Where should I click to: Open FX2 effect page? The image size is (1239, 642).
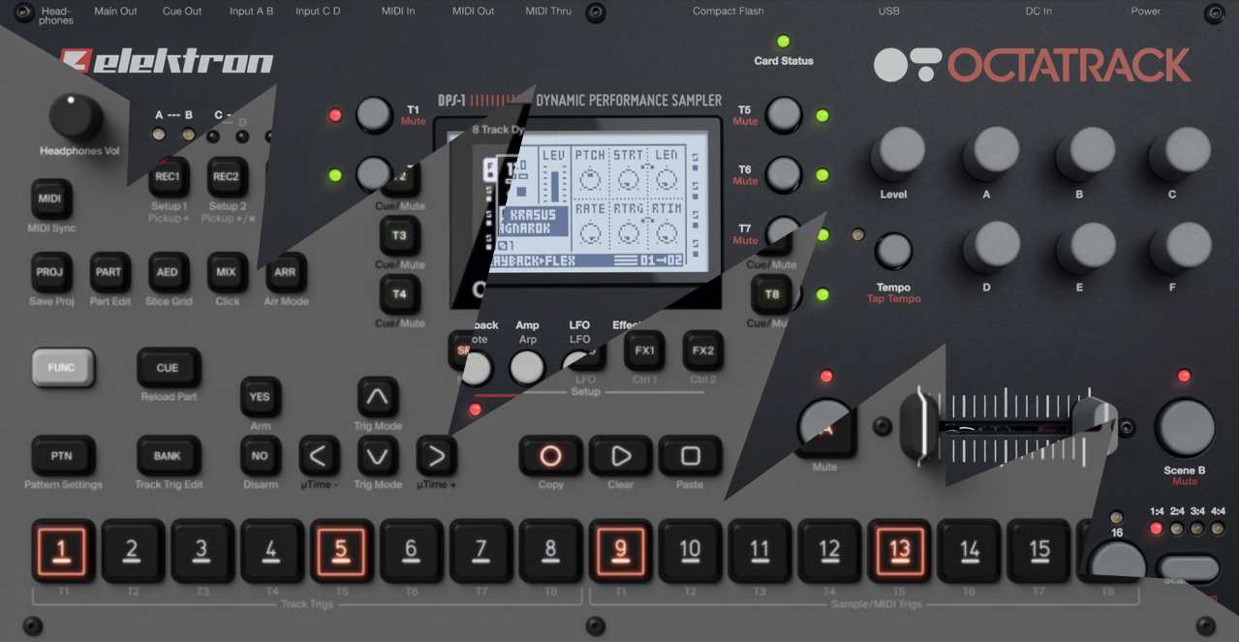[x=702, y=351]
